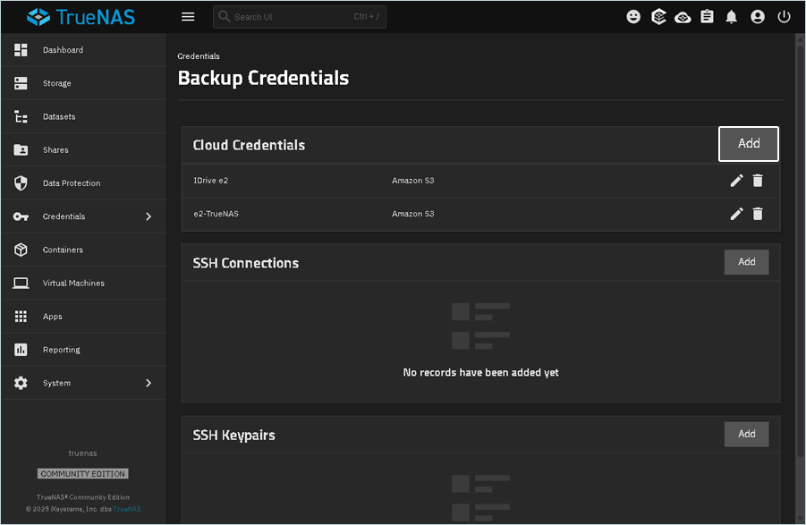
Task: Select Virtual Machines in sidebar
Action: (x=84, y=283)
